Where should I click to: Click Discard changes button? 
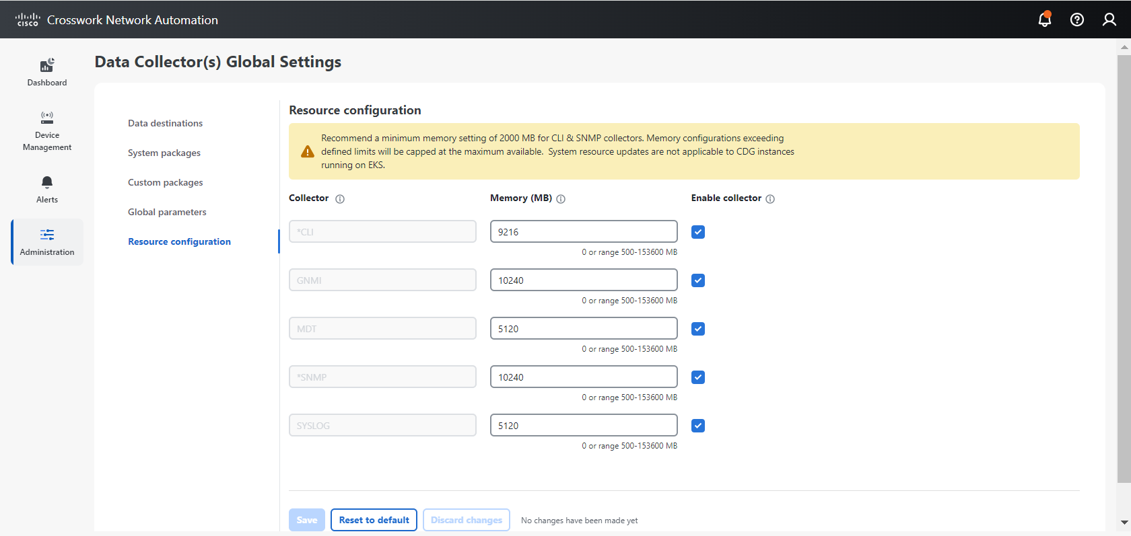point(466,520)
